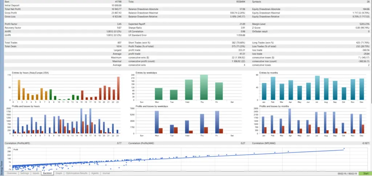Select the Backtest tab
This screenshot has height=176, width=372.
point(47,173)
